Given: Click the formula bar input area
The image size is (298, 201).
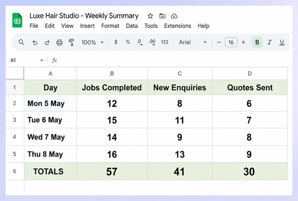Looking at the screenshot, I should pyautogui.click(x=173, y=61).
